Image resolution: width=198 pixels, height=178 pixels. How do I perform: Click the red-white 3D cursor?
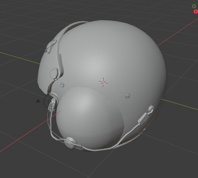[x=103, y=82]
